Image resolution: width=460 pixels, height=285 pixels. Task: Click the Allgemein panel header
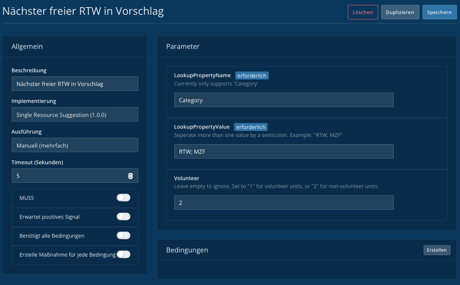[x=27, y=47]
